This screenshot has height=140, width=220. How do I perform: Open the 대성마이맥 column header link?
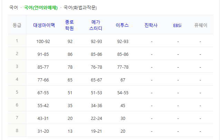(44, 25)
